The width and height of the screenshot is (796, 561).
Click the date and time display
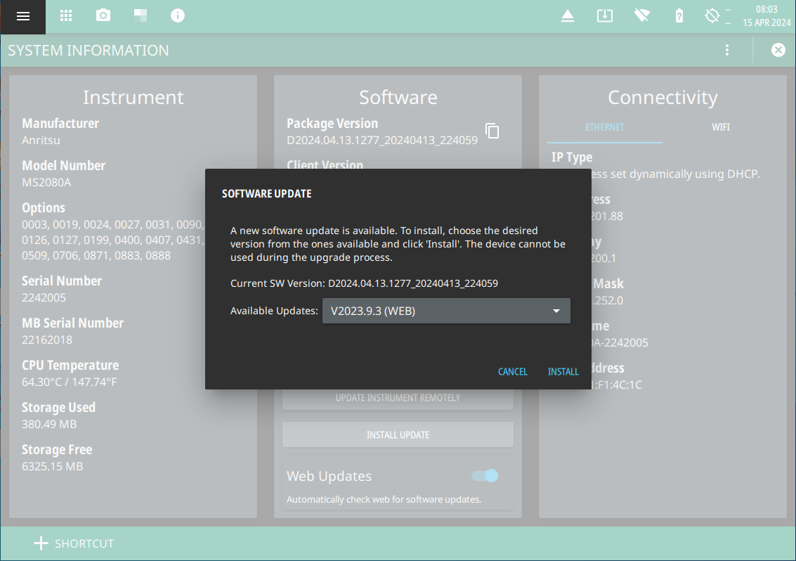[x=766, y=16]
